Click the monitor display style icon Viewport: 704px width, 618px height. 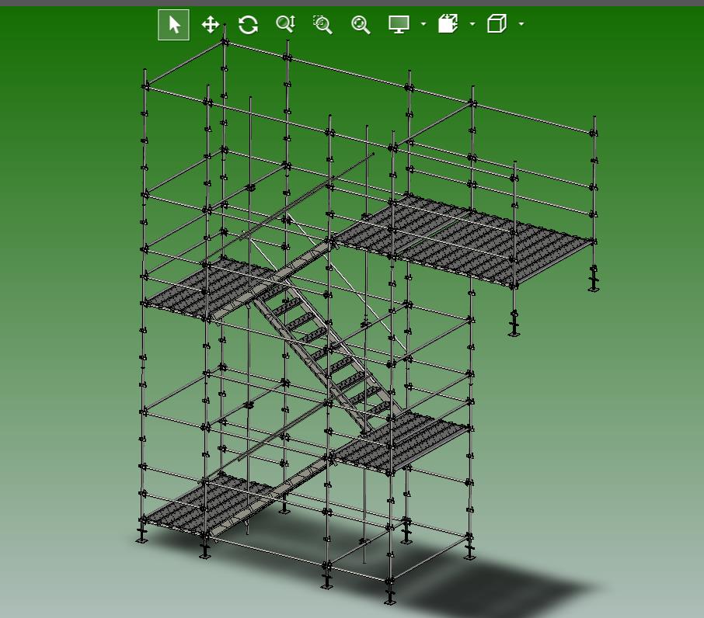coord(399,24)
